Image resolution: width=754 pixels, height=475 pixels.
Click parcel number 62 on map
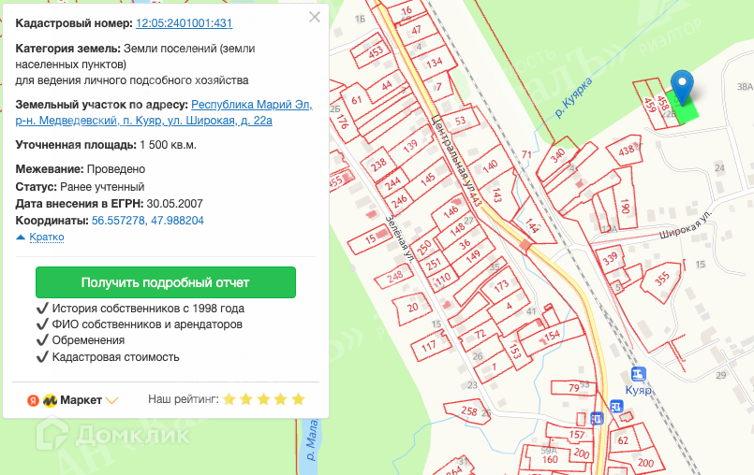(623, 440)
